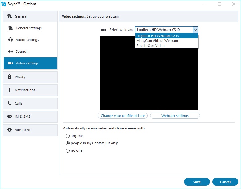Open General settings page
This screenshot has height=189, width=241.
30,28
